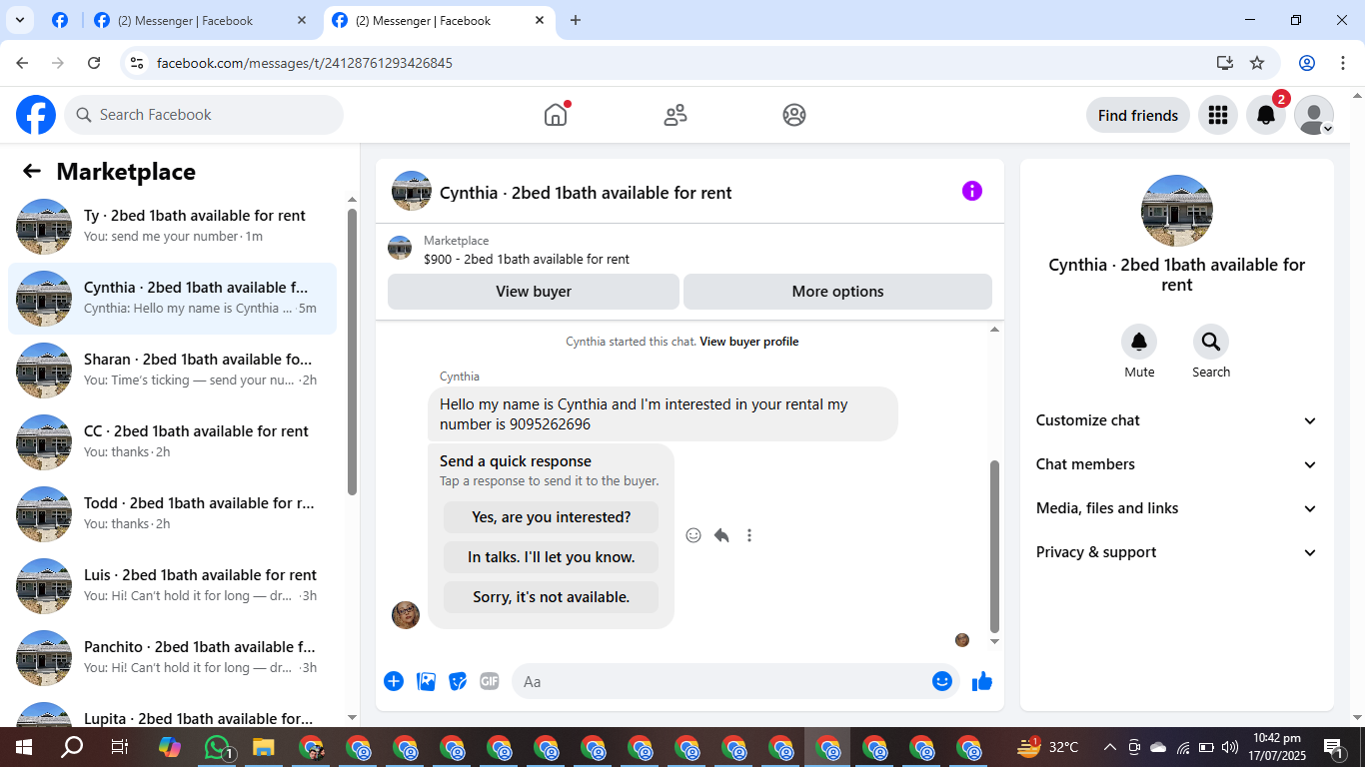The height and width of the screenshot is (767, 1365).
Task: Choose a GIF in the composer
Action: (x=489, y=681)
